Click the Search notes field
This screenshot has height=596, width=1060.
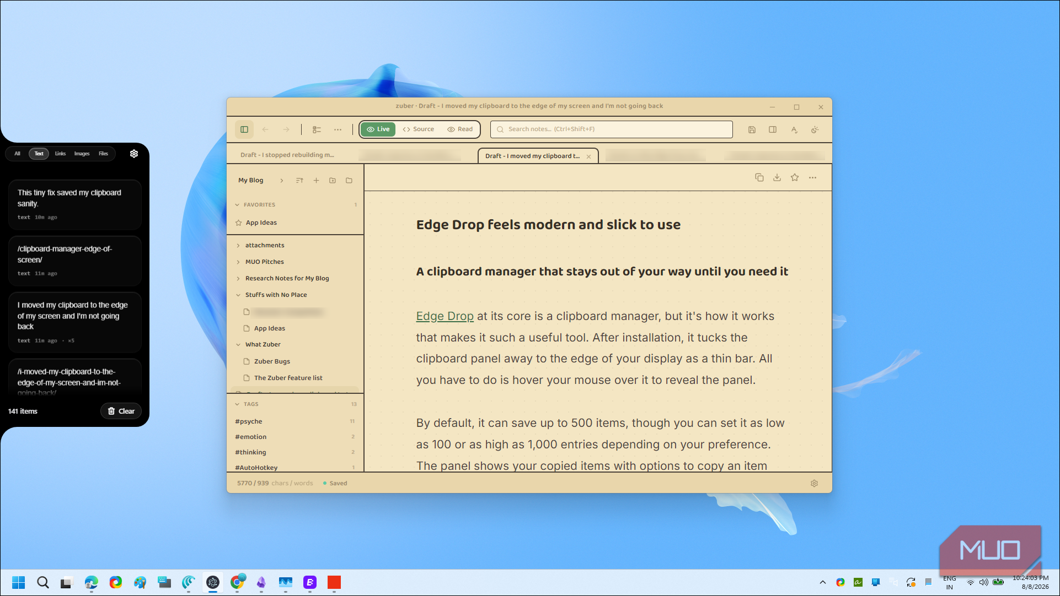(x=612, y=129)
